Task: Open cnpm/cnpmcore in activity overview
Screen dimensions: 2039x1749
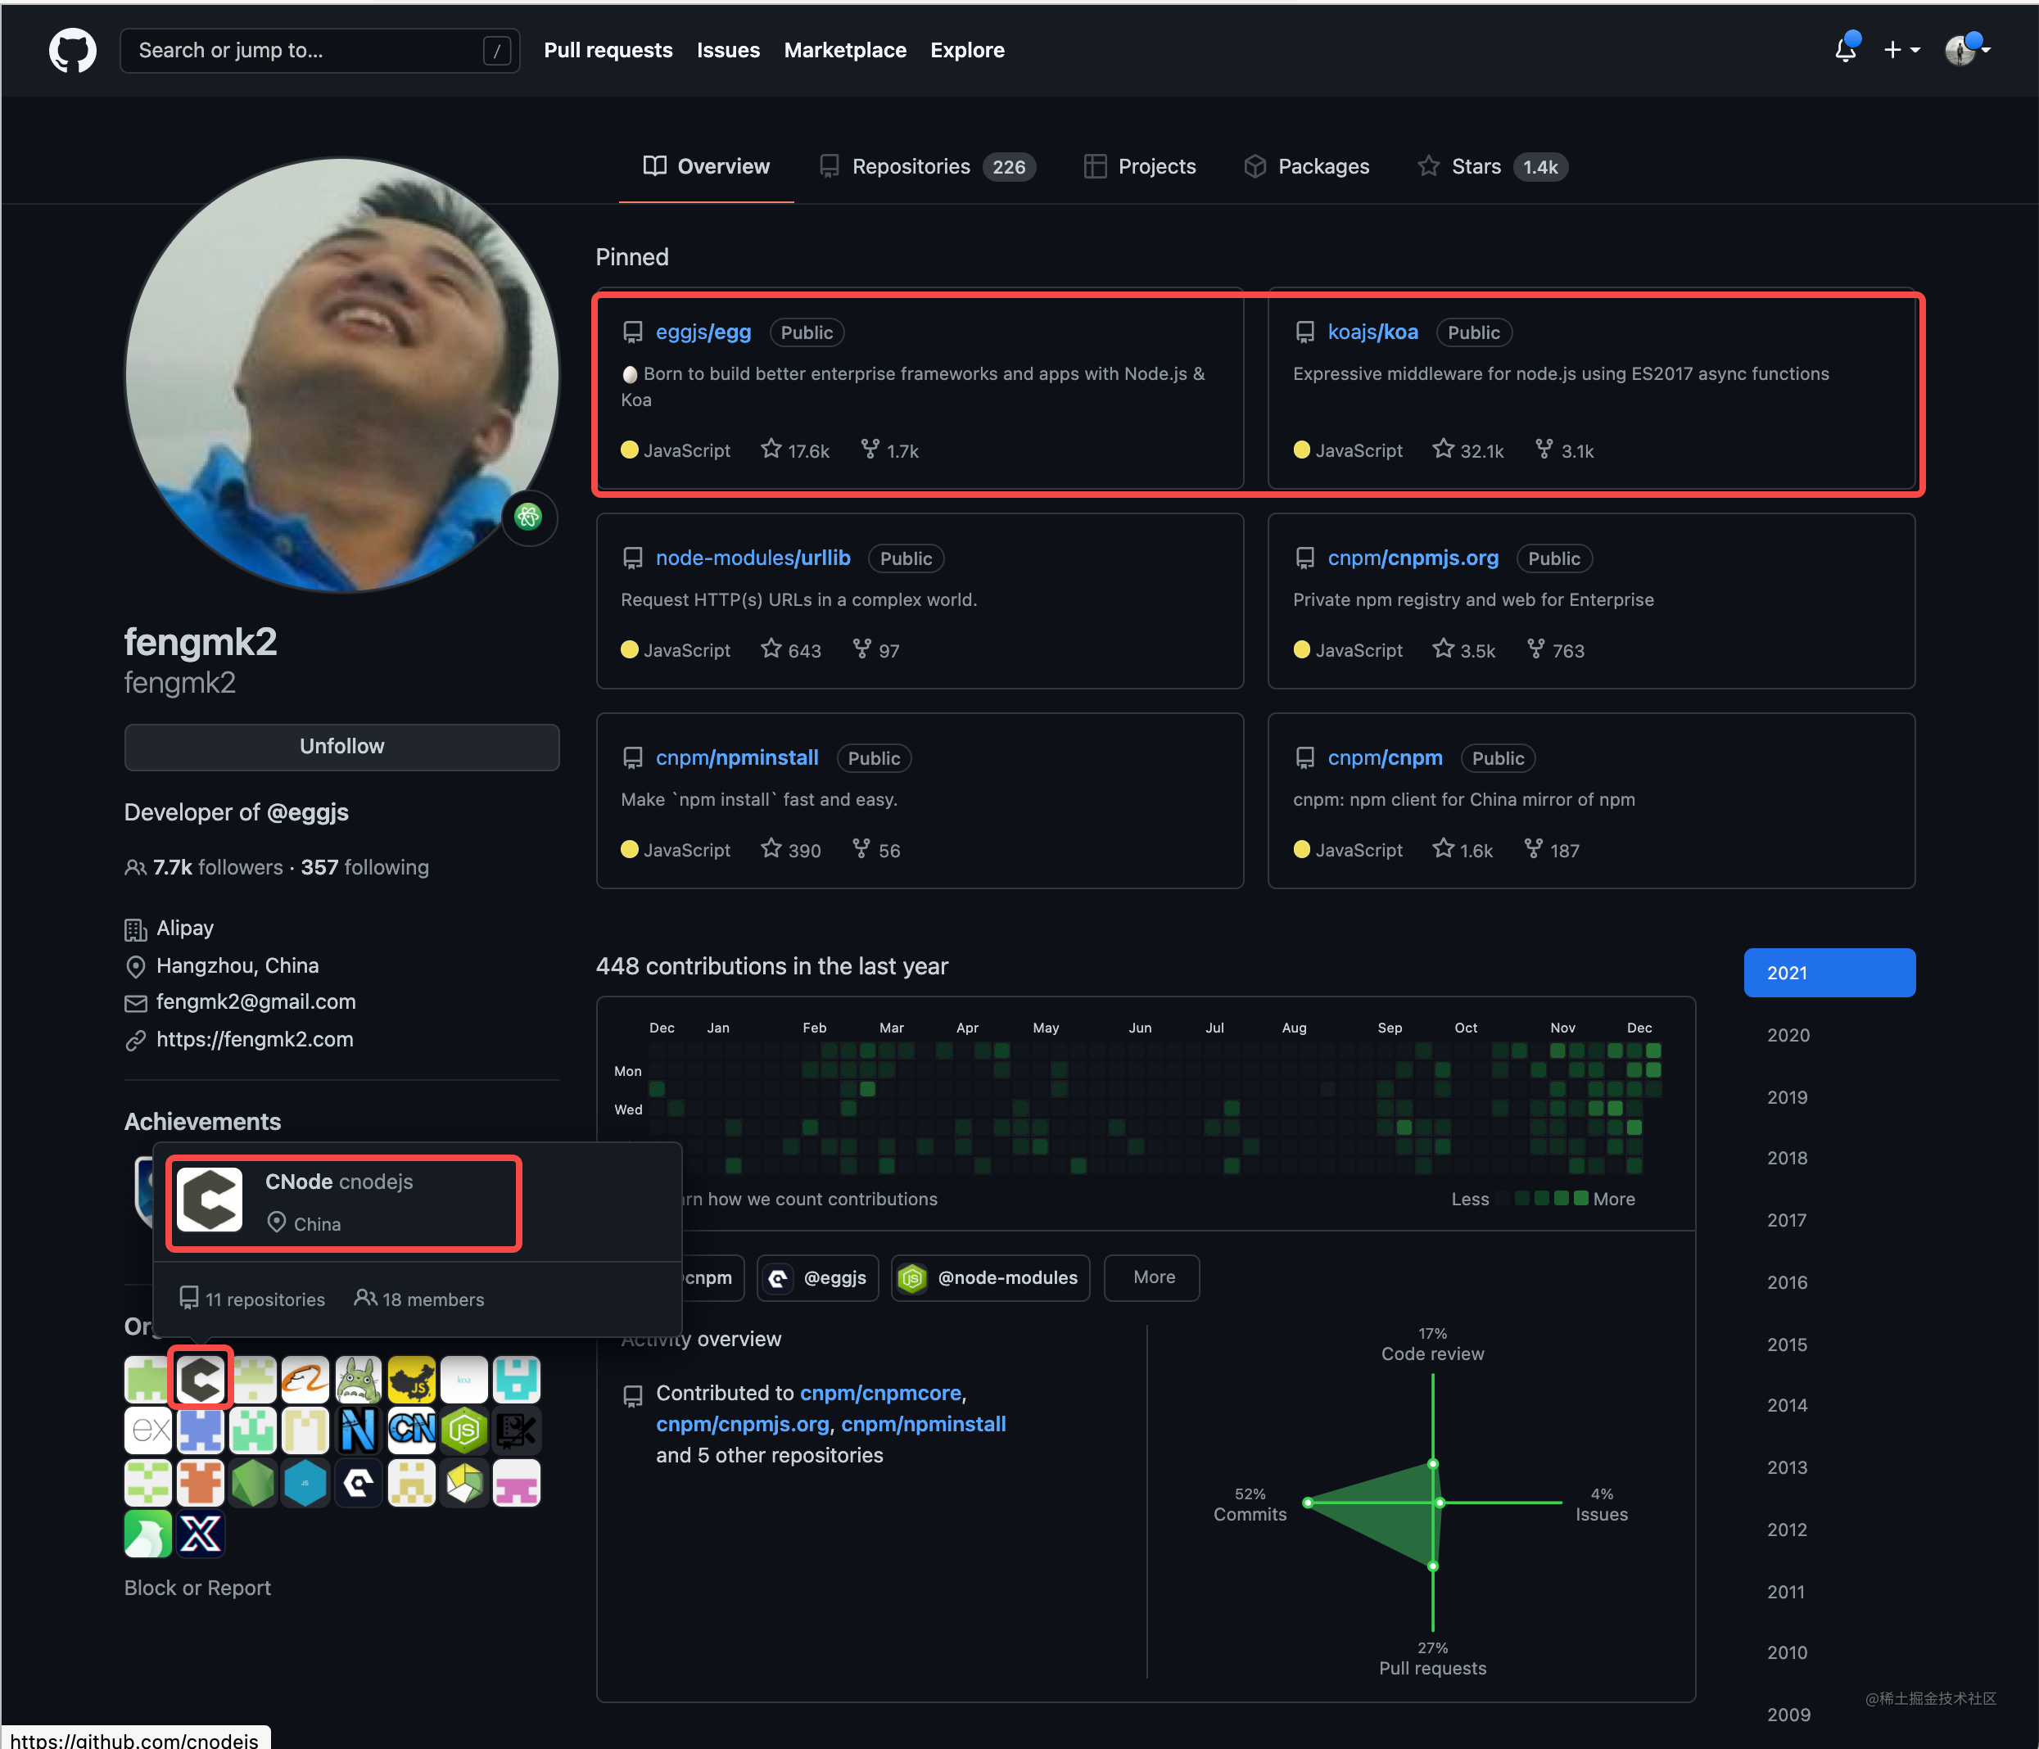Action: tap(881, 1393)
